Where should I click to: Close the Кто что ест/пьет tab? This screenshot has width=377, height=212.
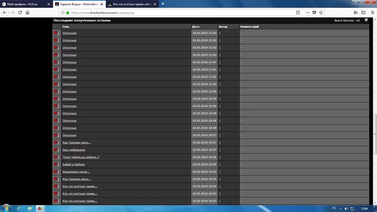[x=155, y=4]
